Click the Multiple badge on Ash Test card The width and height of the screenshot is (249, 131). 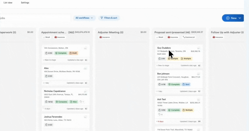pos(188,110)
